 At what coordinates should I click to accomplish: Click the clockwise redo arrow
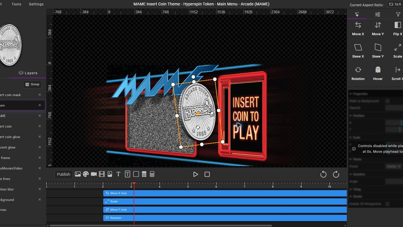point(336,174)
